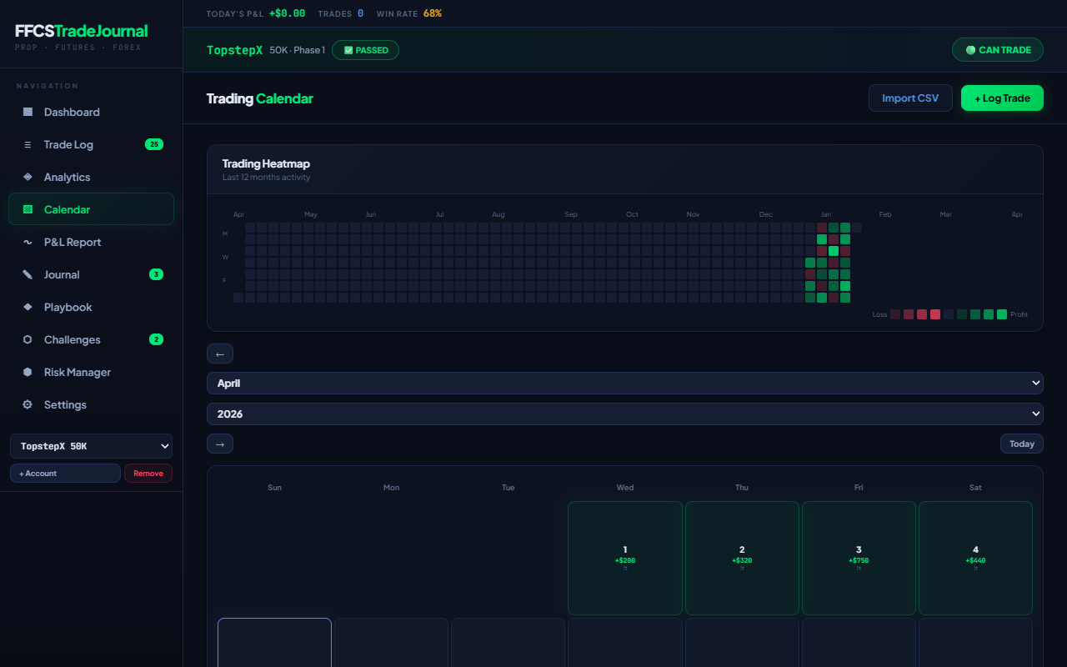Click the Wed column header in calendar
The image size is (1067, 667).
point(625,488)
